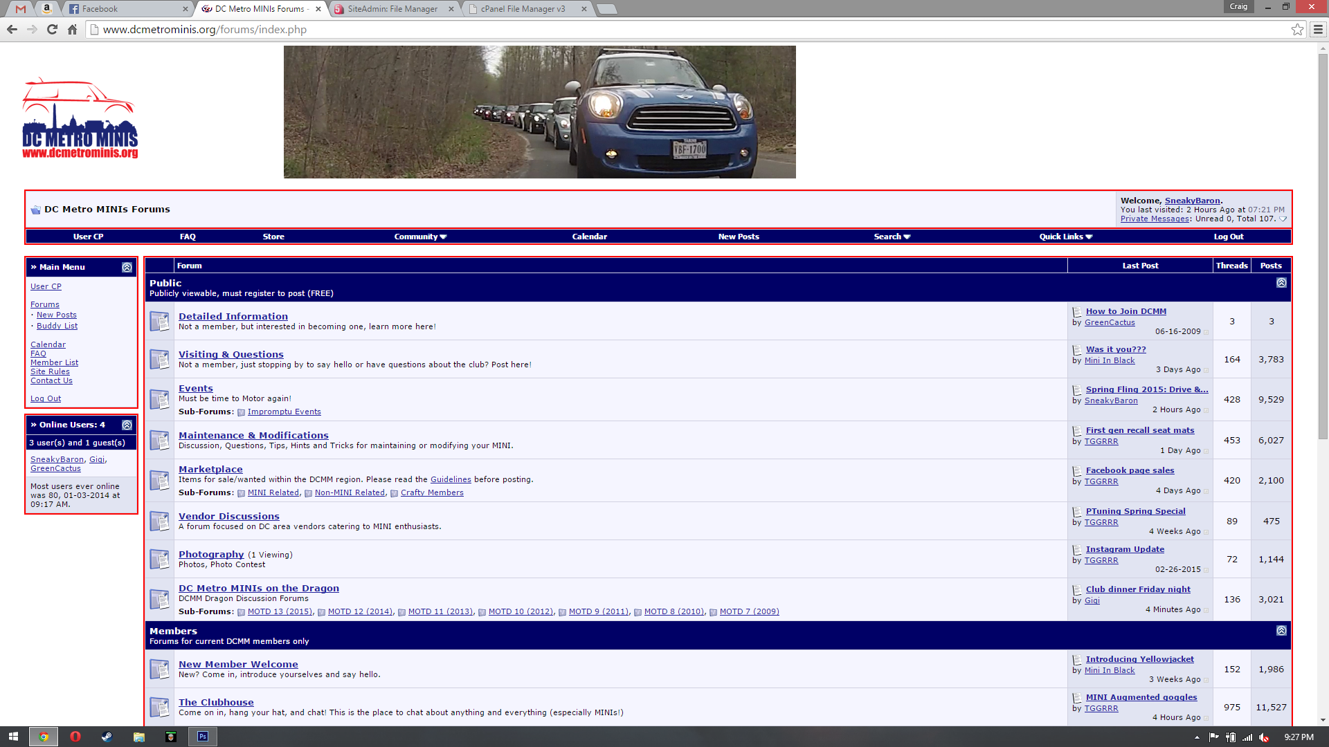The height and width of the screenshot is (747, 1329).
Task: Collapse the Online Users panel
Action: click(127, 425)
